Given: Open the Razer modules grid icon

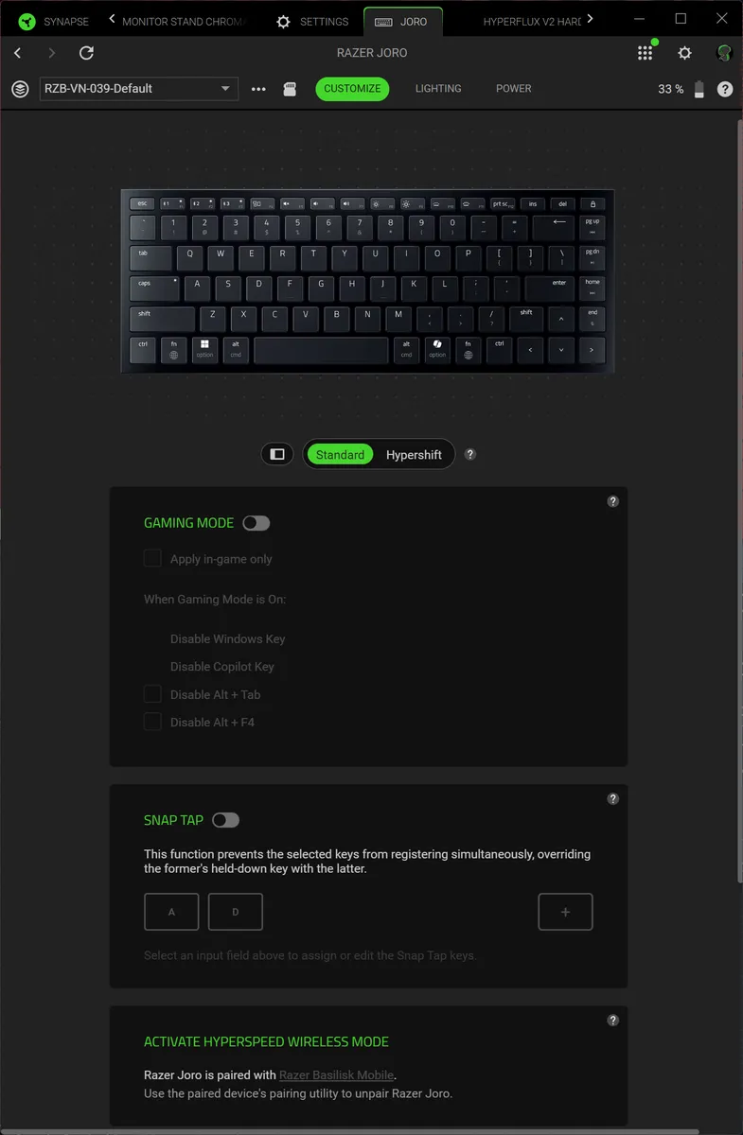Looking at the screenshot, I should pyautogui.click(x=646, y=53).
